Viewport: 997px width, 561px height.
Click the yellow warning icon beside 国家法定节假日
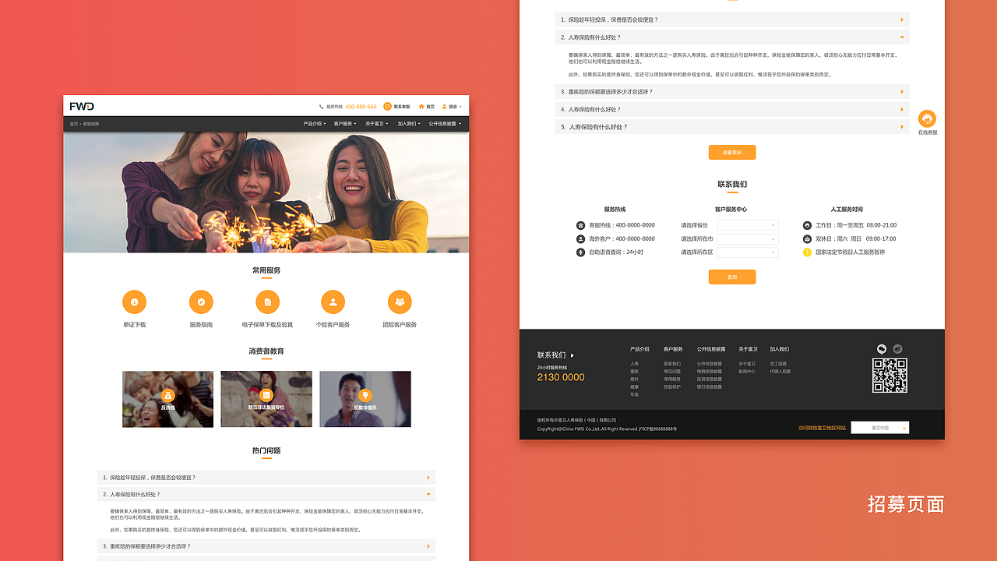click(807, 252)
